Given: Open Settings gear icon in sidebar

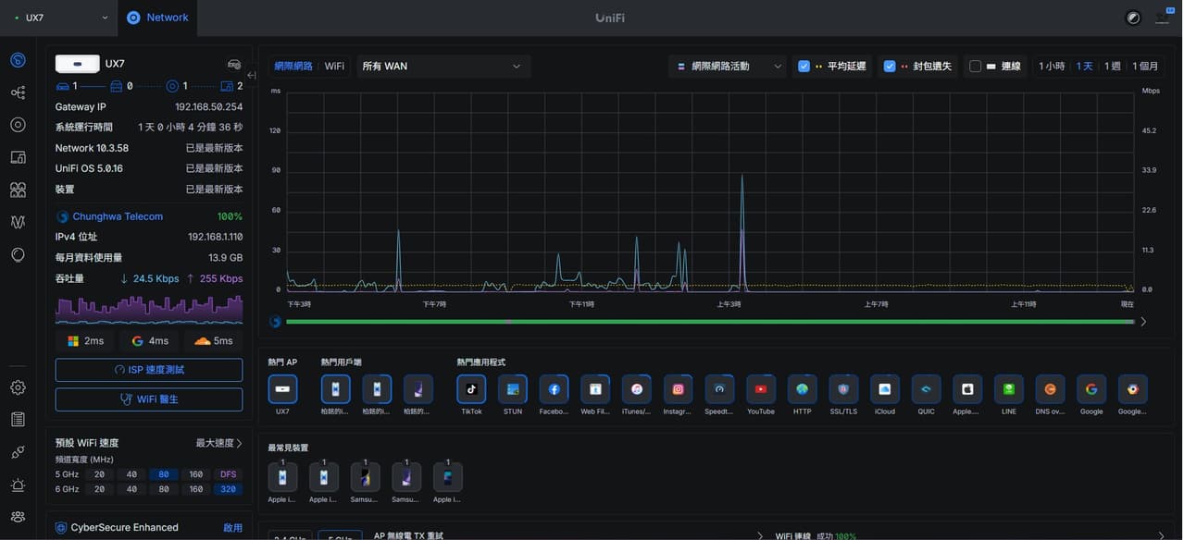Looking at the screenshot, I should click(18, 387).
